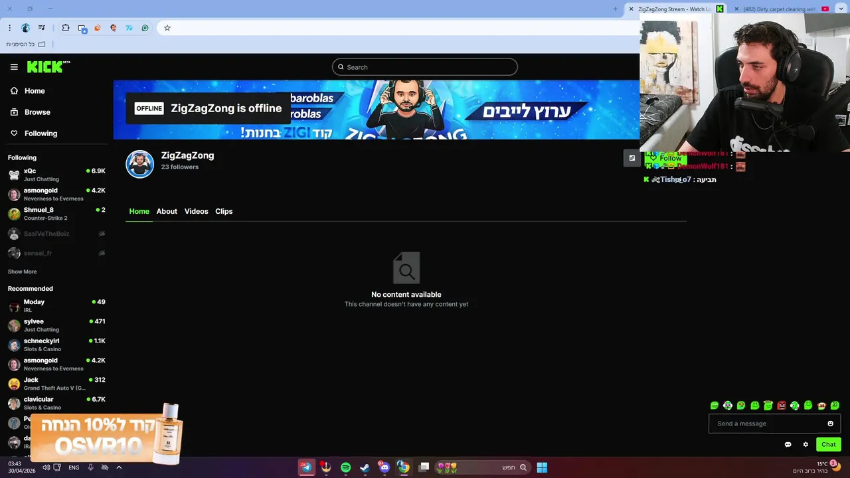Expand Show More under Following
Viewport: 850px width, 478px height.
tap(22, 272)
